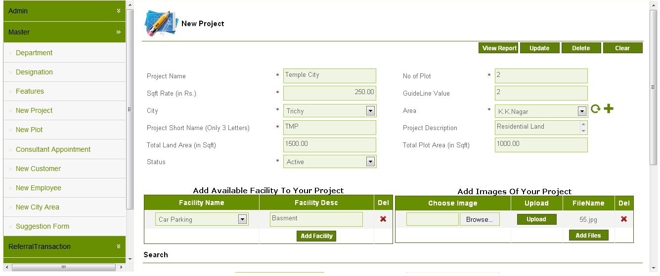The width and height of the screenshot is (660, 276).
Task: Expand the ReferralTransaction sidebar section
Action: click(119, 246)
